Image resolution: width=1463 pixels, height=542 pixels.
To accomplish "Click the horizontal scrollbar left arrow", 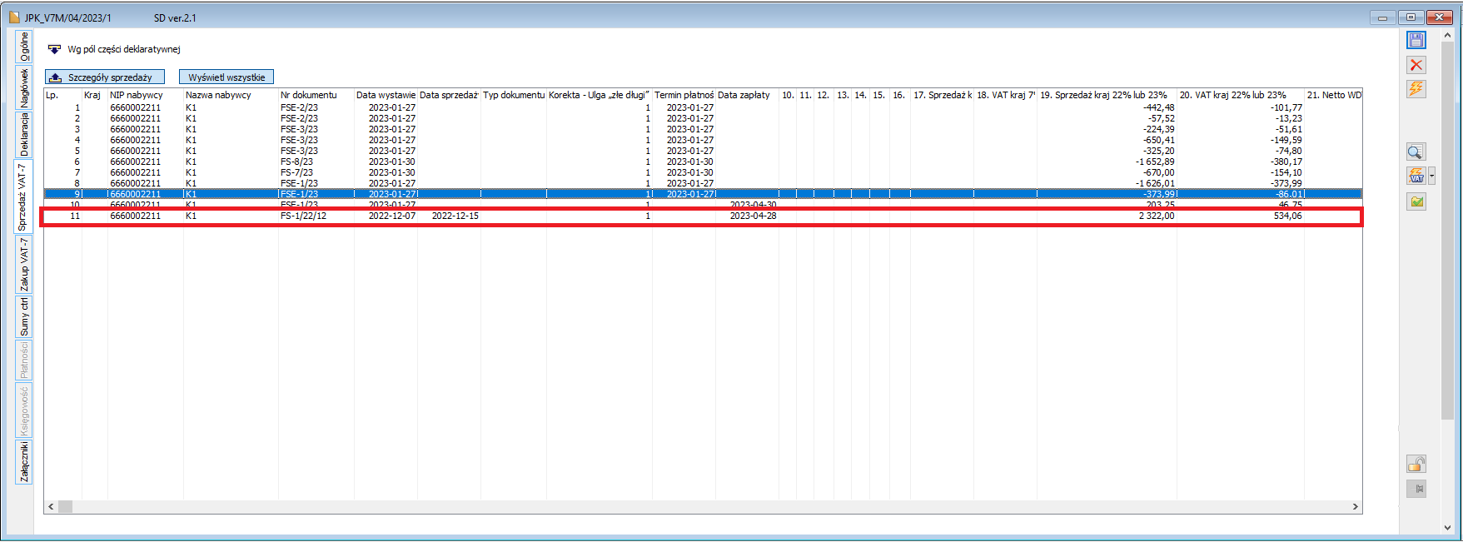I will [51, 506].
